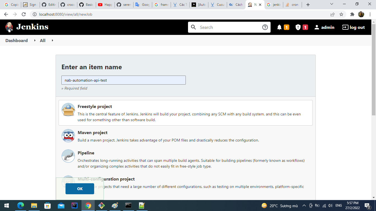Switch to the cron tab
This screenshot has width=376, height=211.
293,5
